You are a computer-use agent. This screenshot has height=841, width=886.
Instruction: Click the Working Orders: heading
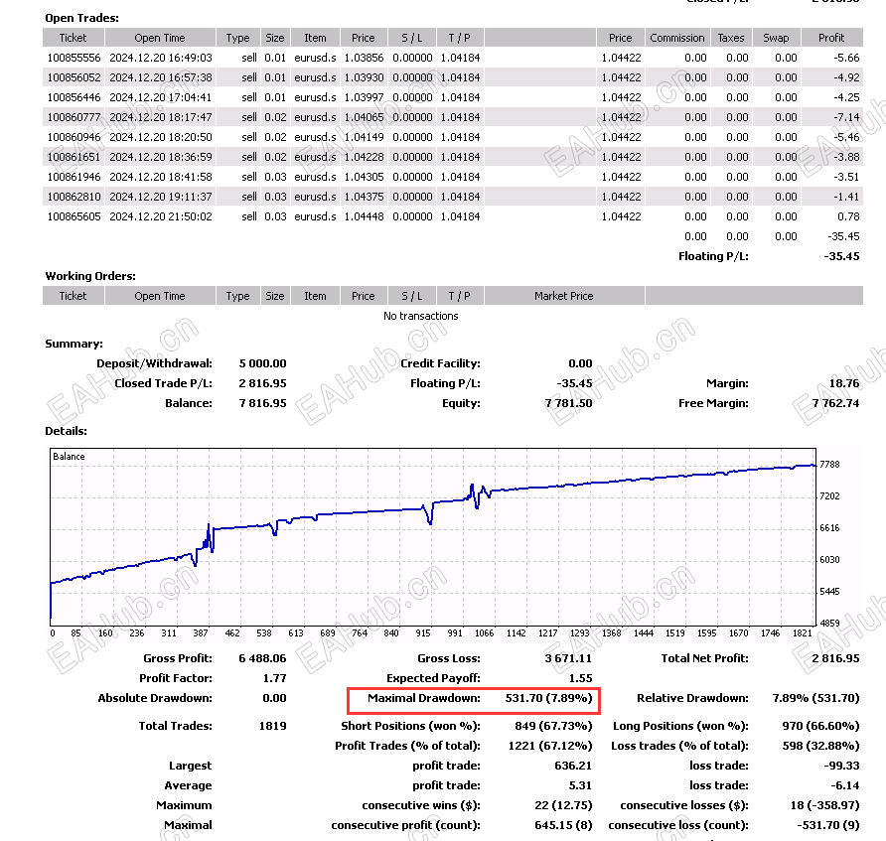coord(90,276)
